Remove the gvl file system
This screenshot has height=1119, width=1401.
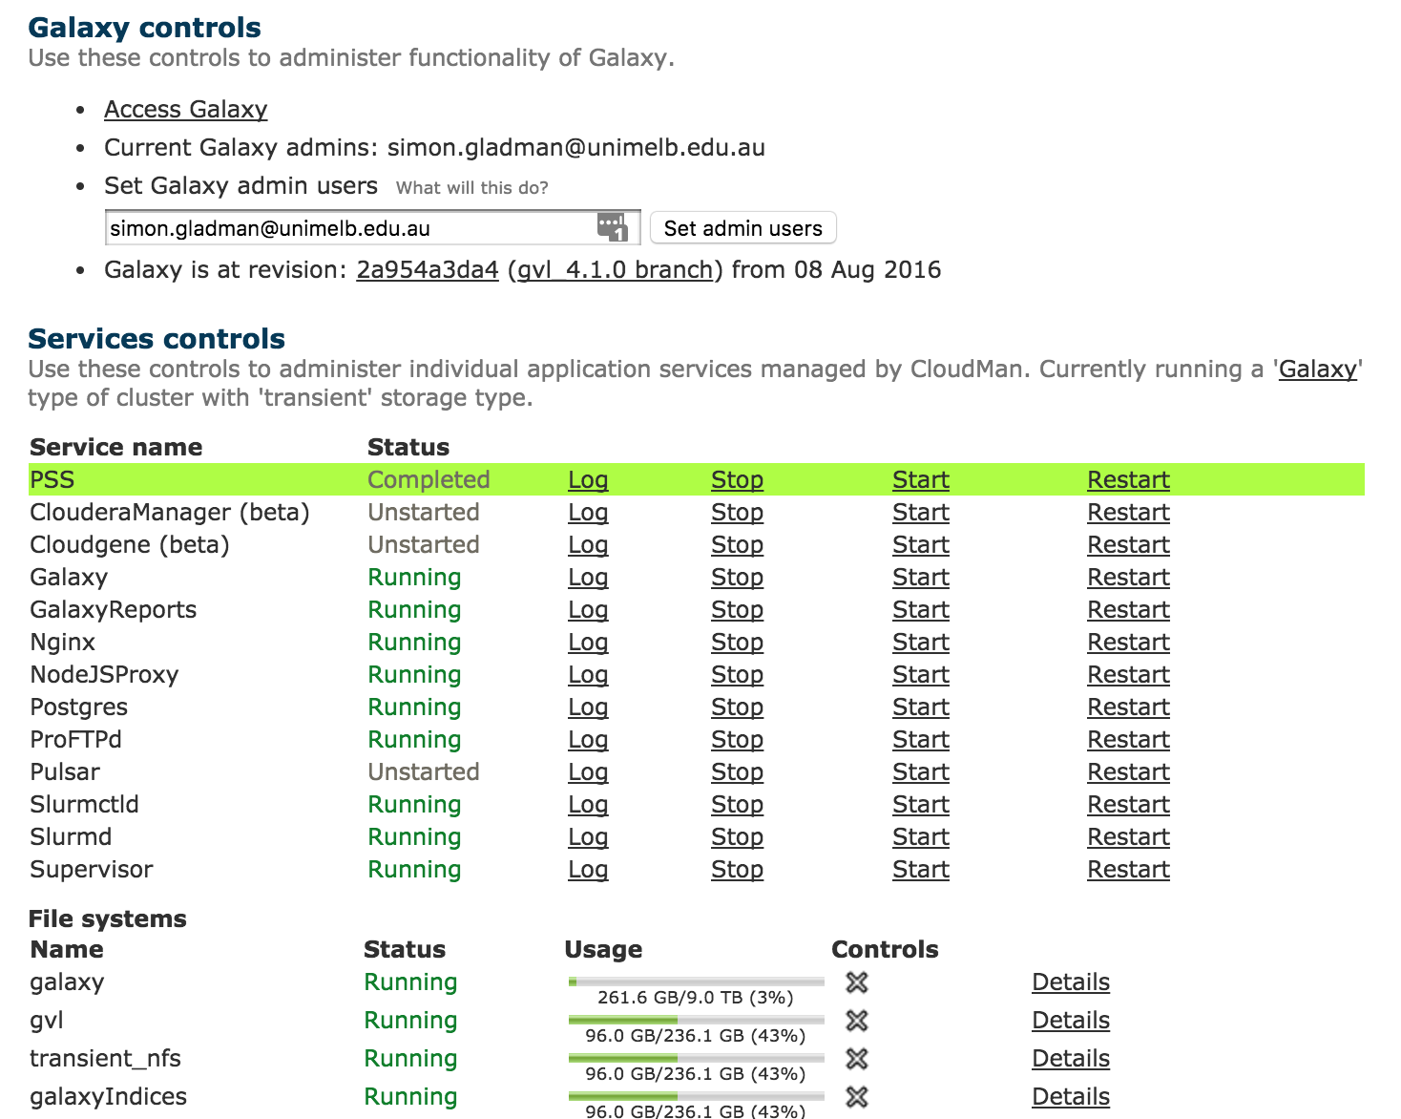click(x=857, y=1021)
